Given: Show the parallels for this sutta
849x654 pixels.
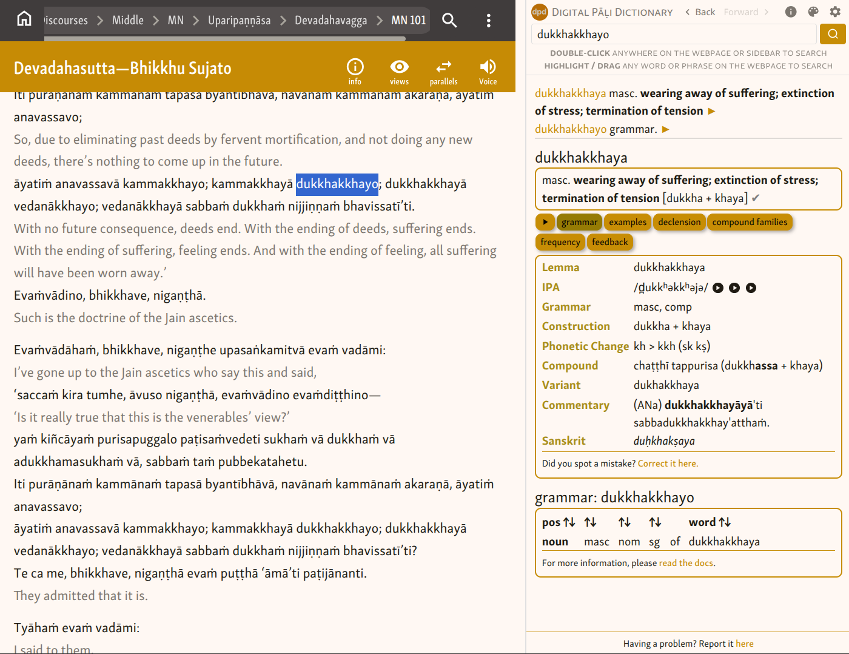Looking at the screenshot, I should [x=443, y=72].
